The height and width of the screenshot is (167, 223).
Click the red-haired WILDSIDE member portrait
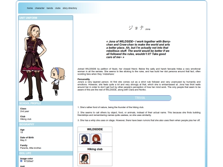tap(96, 139)
